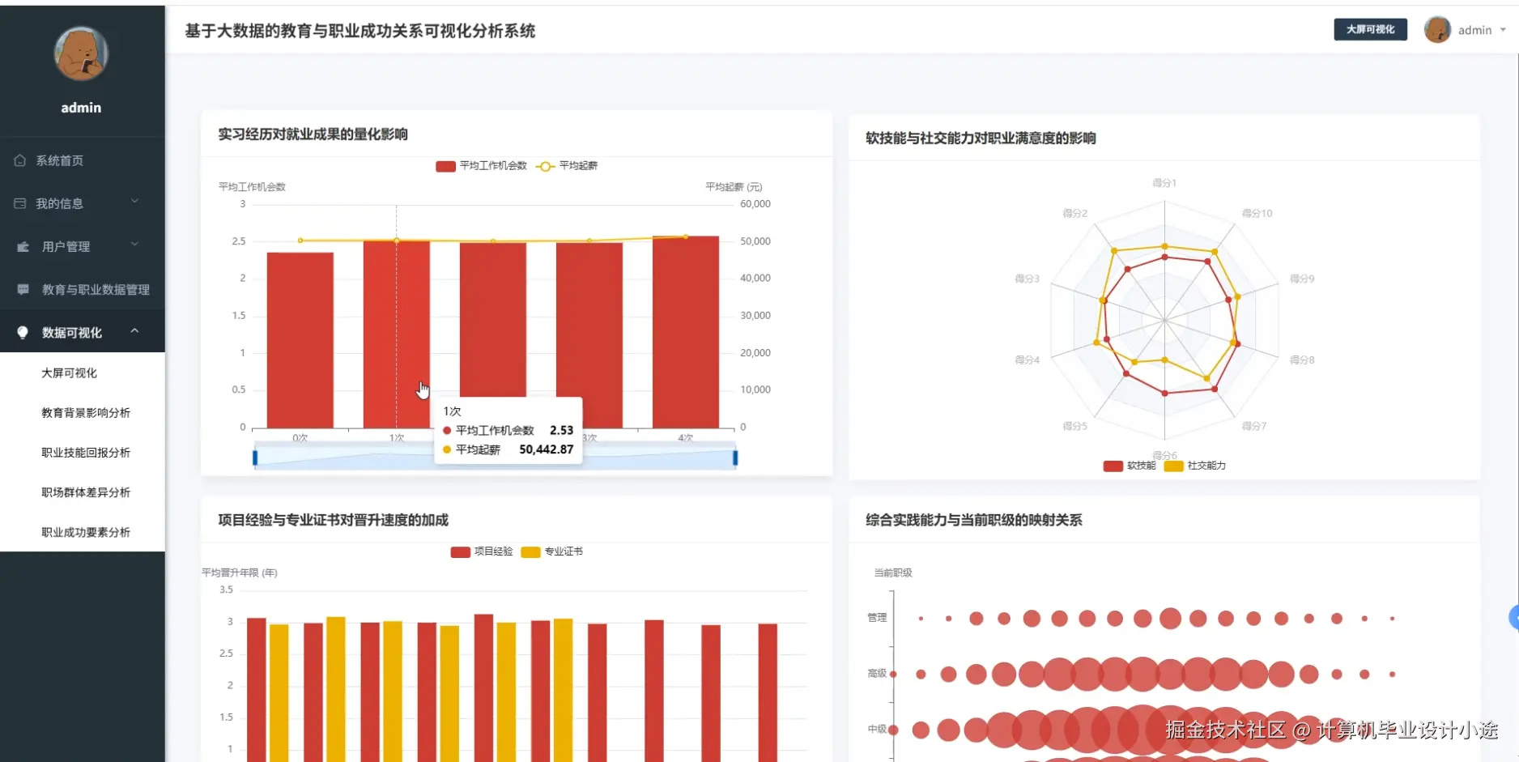This screenshot has width=1519, height=762.
Task: Click the admin profile avatar top right
Action: (1437, 29)
